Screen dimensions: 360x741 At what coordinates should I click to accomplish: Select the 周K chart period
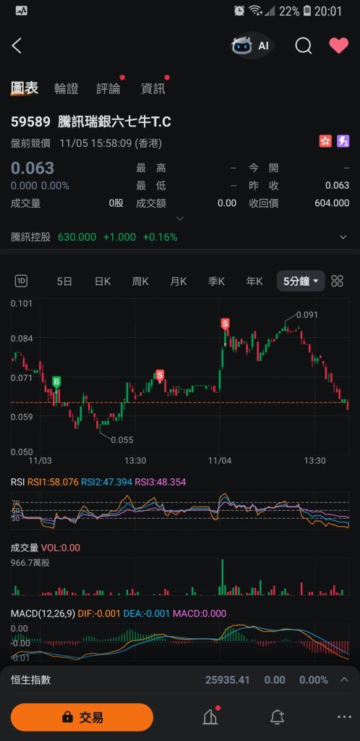point(141,281)
